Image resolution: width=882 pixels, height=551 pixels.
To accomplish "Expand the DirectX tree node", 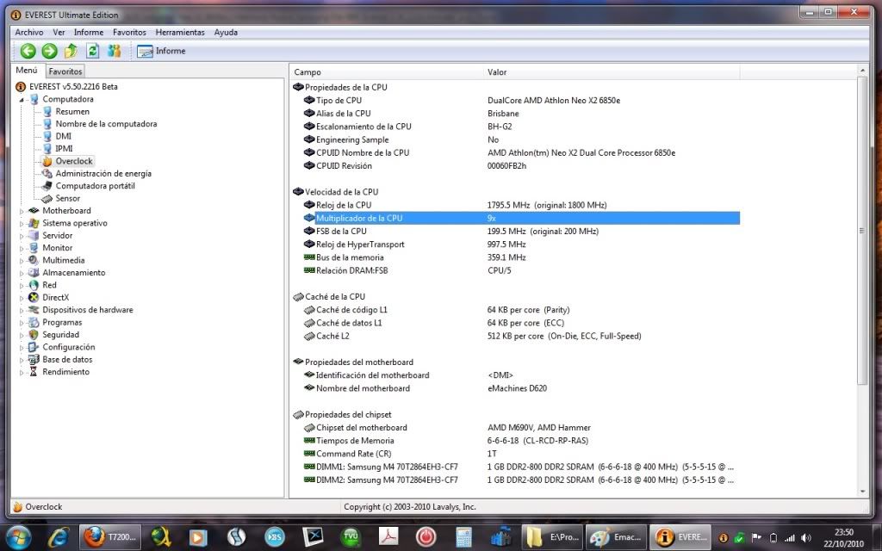I will click(x=22, y=297).
